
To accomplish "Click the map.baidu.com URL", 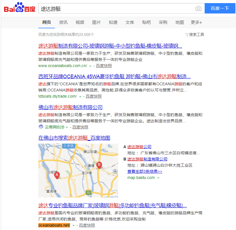I will click(141, 178).
